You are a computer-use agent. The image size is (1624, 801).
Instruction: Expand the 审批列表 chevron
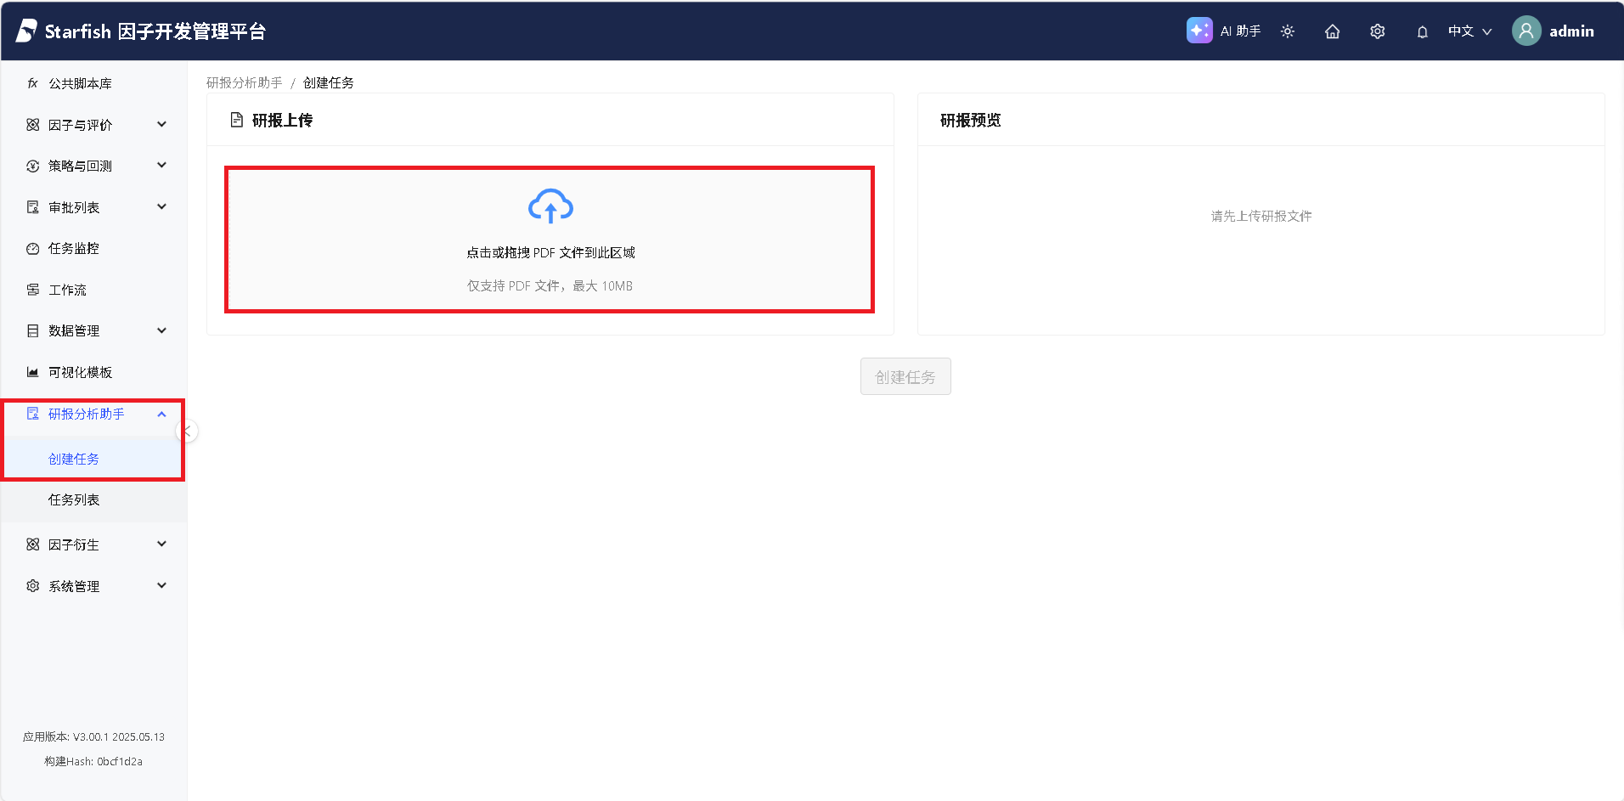161,207
